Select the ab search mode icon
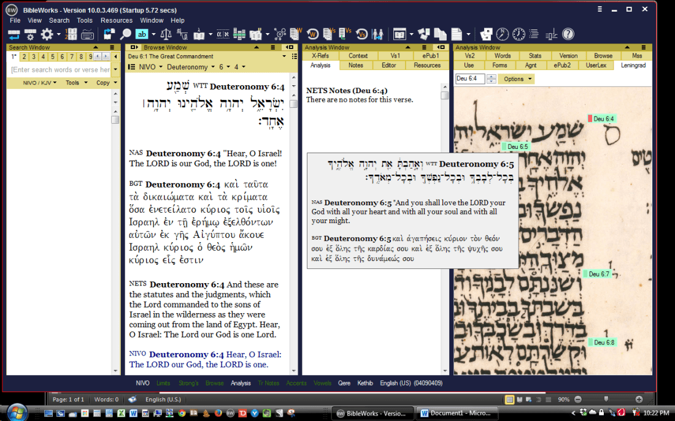The height and width of the screenshot is (421, 675). [x=141, y=34]
